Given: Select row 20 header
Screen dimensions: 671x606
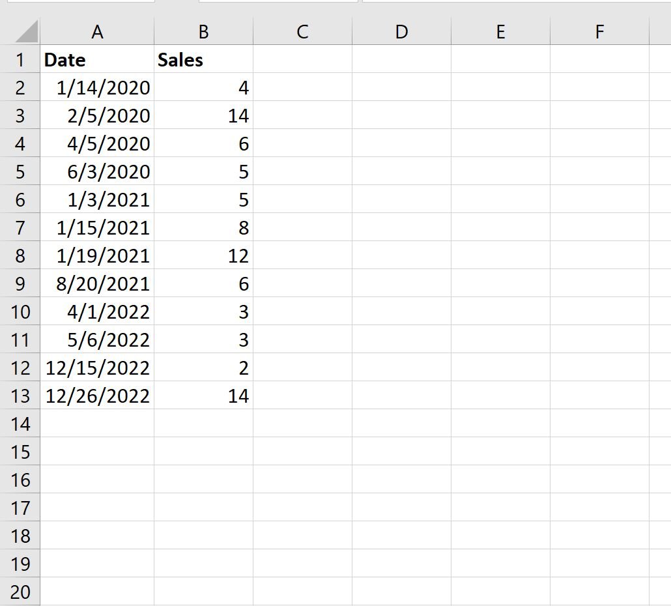Looking at the screenshot, I should (x=20, y=592).
